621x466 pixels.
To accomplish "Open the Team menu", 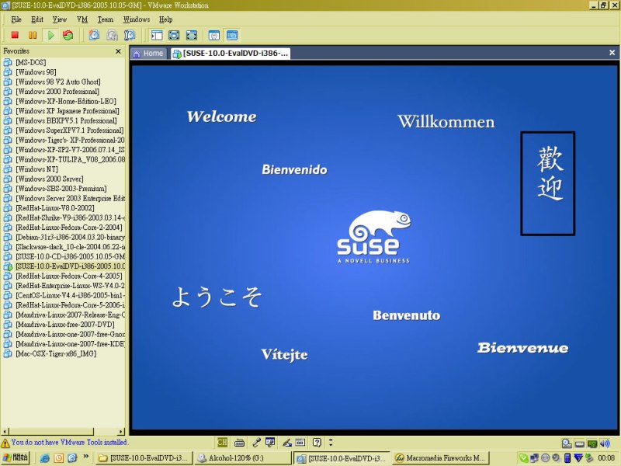I will pos(106,19).
